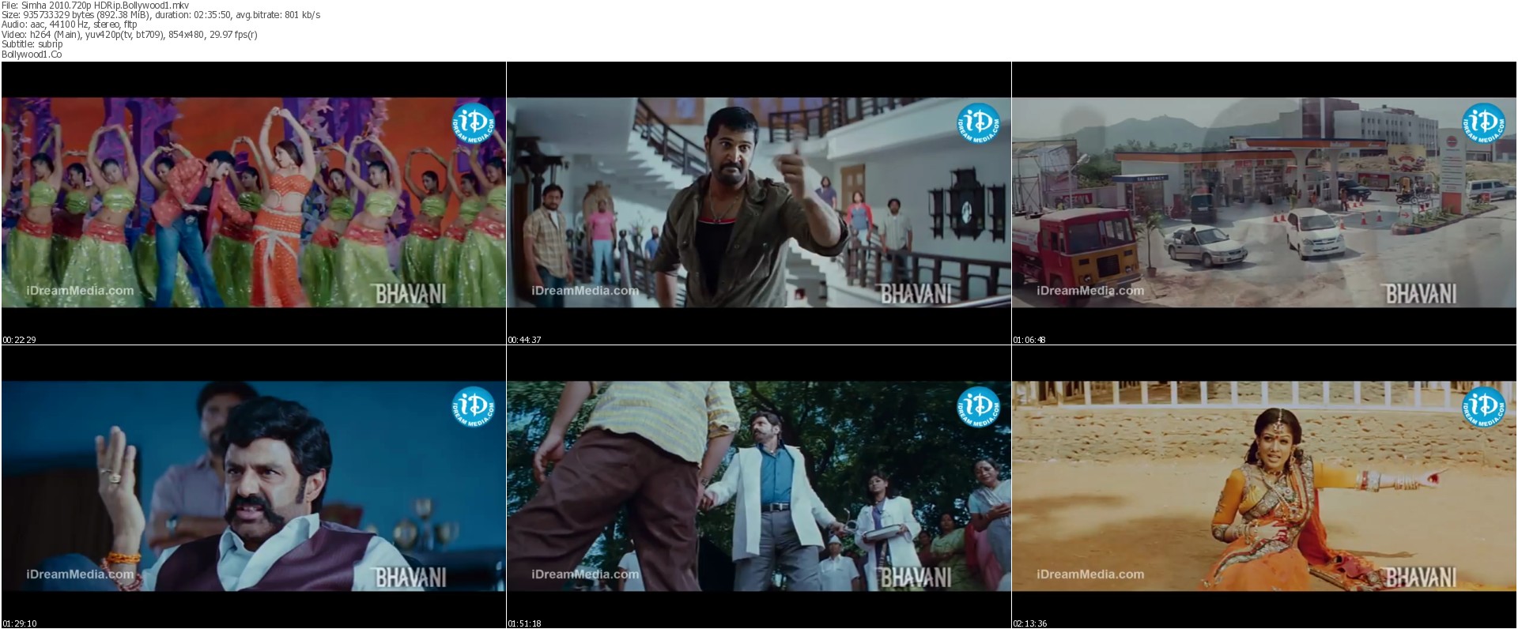Click the Subtitle subrip line
The image size is (1518, 629).
point(32,44)
